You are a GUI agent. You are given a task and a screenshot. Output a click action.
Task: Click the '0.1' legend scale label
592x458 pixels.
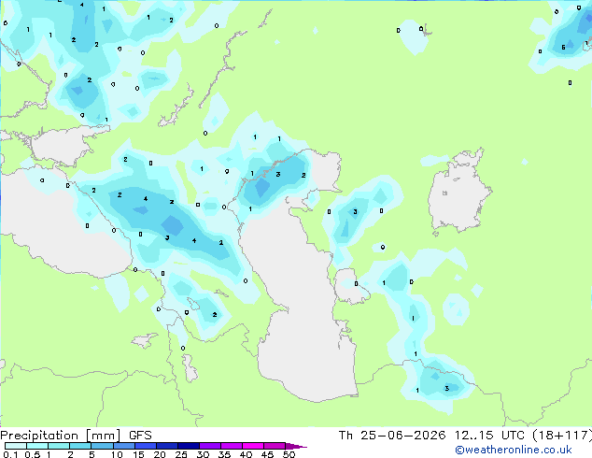pos(11,454)
